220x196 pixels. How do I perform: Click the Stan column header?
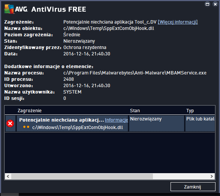[135, 111]
